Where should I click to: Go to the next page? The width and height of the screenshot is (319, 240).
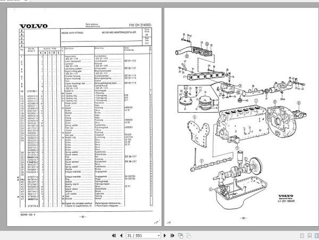(165, 236)
